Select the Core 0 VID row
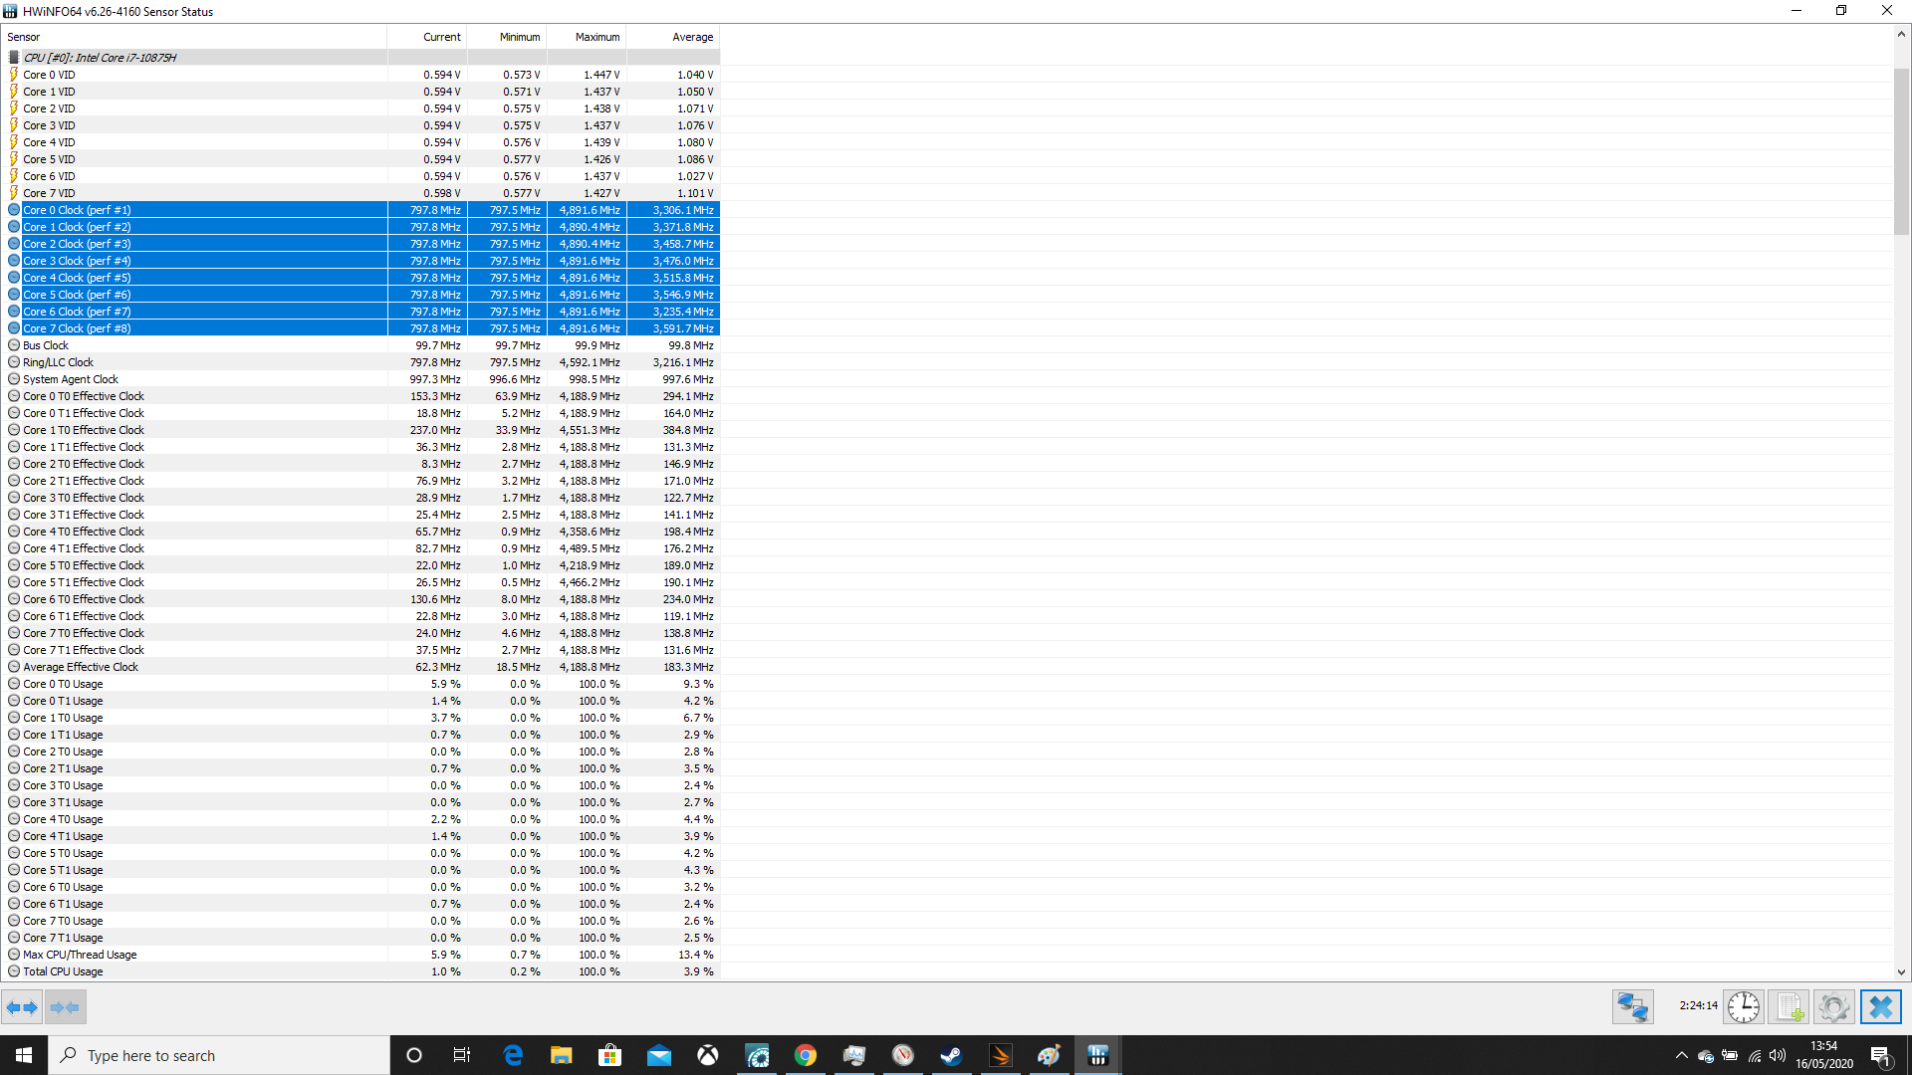This screenshot has width=1912, height=1075. 360,75
